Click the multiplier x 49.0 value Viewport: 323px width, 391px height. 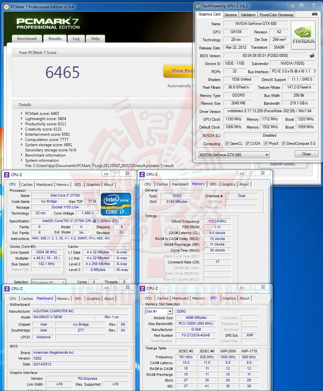pos(46,258)
